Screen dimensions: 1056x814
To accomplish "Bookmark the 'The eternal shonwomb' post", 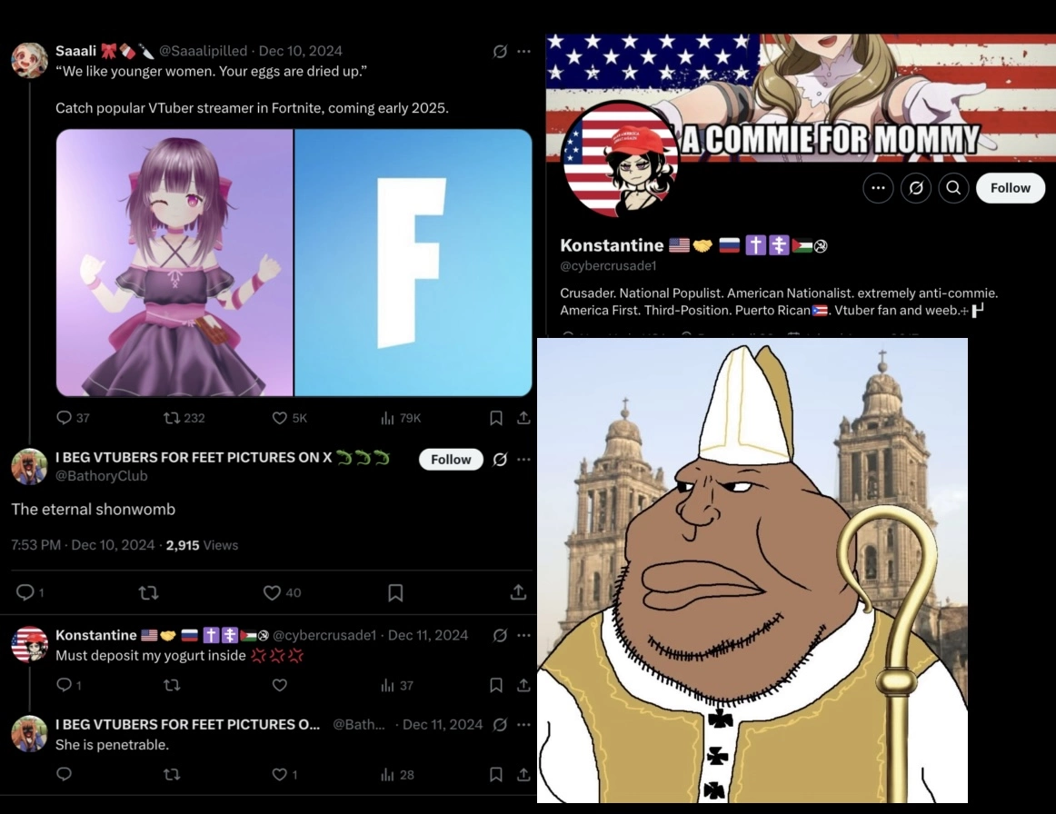I will pos(395,592).
